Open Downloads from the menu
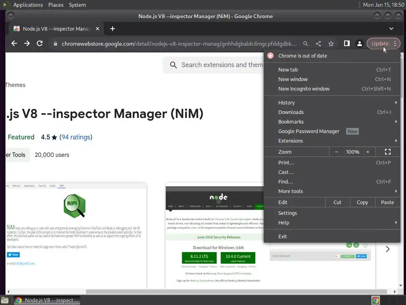Image resolution: width=406 pixels, height=305 pixels. click(x=332, y=112)
